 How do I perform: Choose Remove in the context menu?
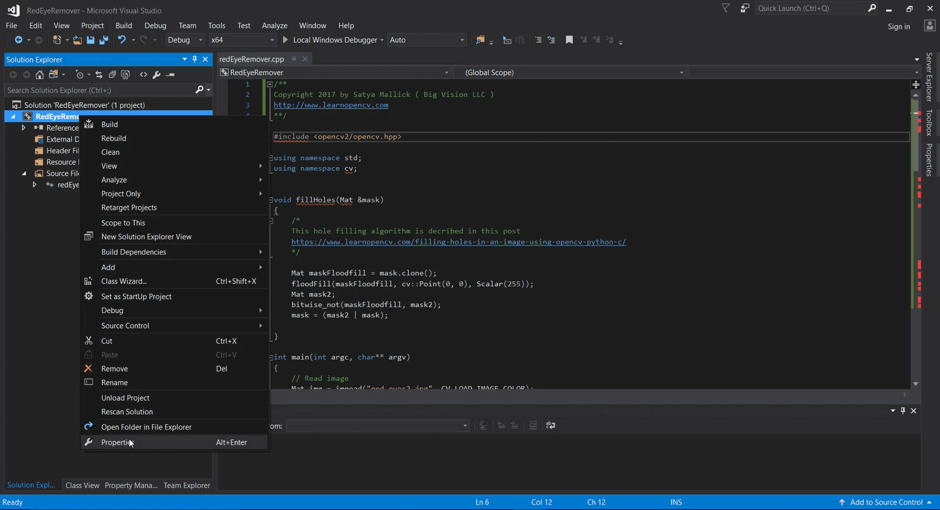tap(174, 369)
